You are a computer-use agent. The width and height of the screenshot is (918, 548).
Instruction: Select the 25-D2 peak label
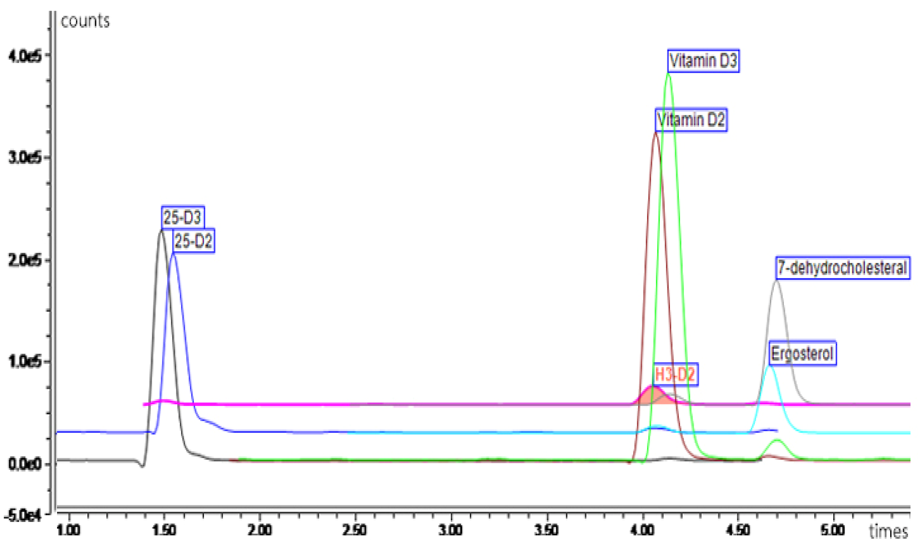tap(193, 241)
